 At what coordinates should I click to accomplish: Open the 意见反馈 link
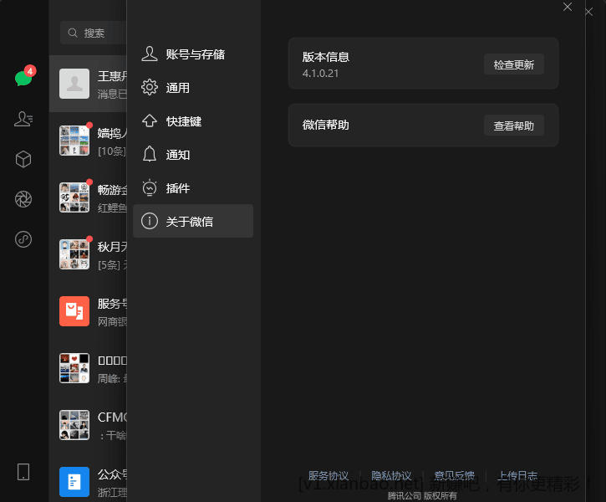click(x=454, y=475)
